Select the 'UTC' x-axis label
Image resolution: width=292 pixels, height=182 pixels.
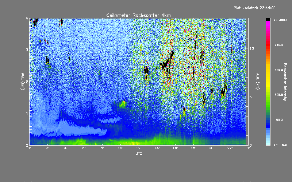coord(139,153)
